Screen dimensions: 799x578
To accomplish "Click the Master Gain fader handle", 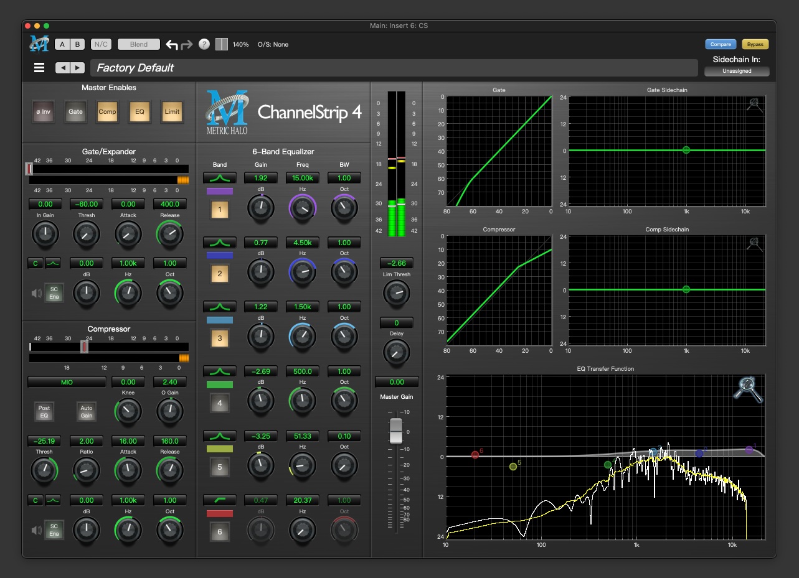I will pos(396,431).
